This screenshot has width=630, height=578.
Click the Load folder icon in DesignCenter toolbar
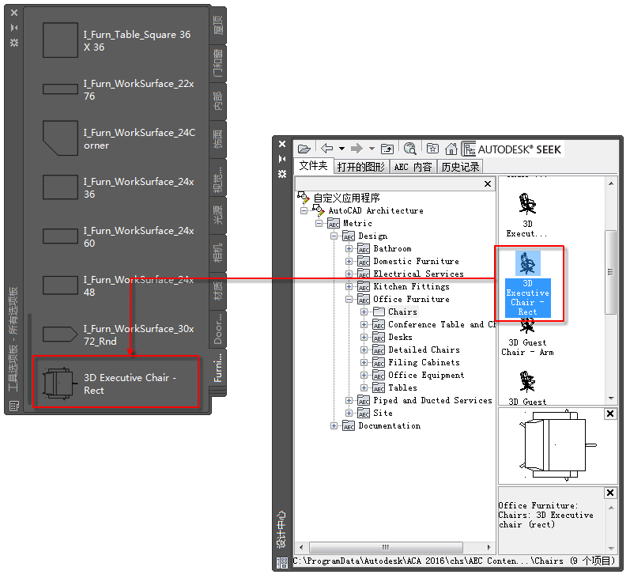click(304, 149)
